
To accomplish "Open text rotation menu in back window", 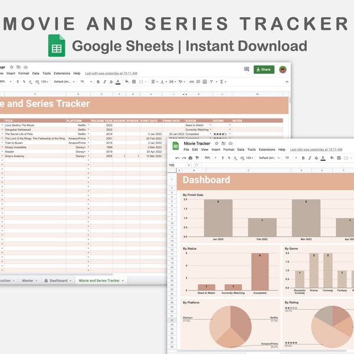I will (182, 82).
